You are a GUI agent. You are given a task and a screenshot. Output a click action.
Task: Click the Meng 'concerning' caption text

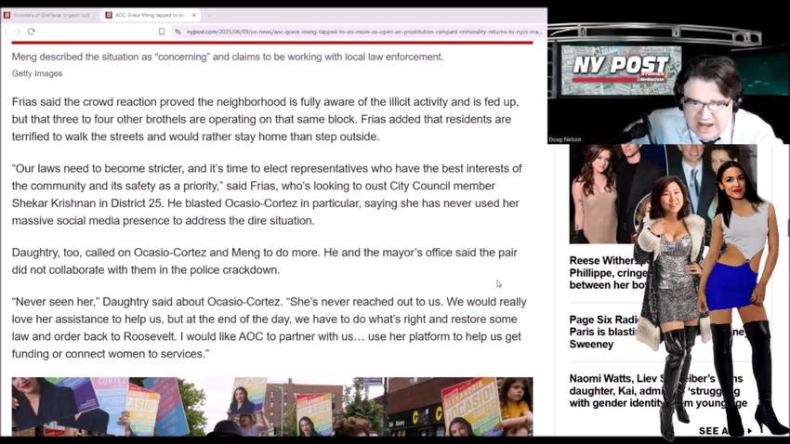point(228,57)
